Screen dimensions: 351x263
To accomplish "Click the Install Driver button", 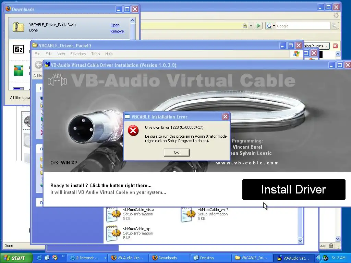I will 294,189.
